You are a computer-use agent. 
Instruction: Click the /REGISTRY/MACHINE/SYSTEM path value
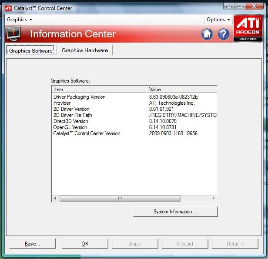tap(183, 115)
